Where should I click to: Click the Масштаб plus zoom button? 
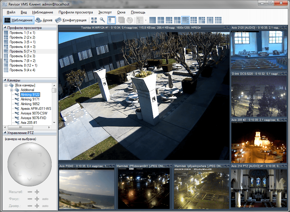[x=37, y=192]
